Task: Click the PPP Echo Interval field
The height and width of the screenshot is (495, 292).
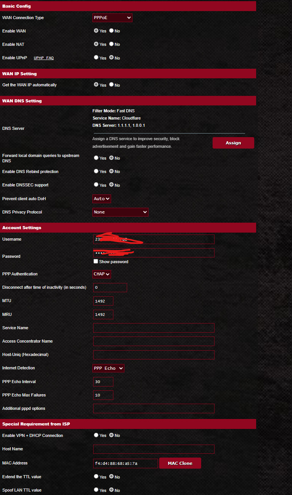Action: click(103, 382)
